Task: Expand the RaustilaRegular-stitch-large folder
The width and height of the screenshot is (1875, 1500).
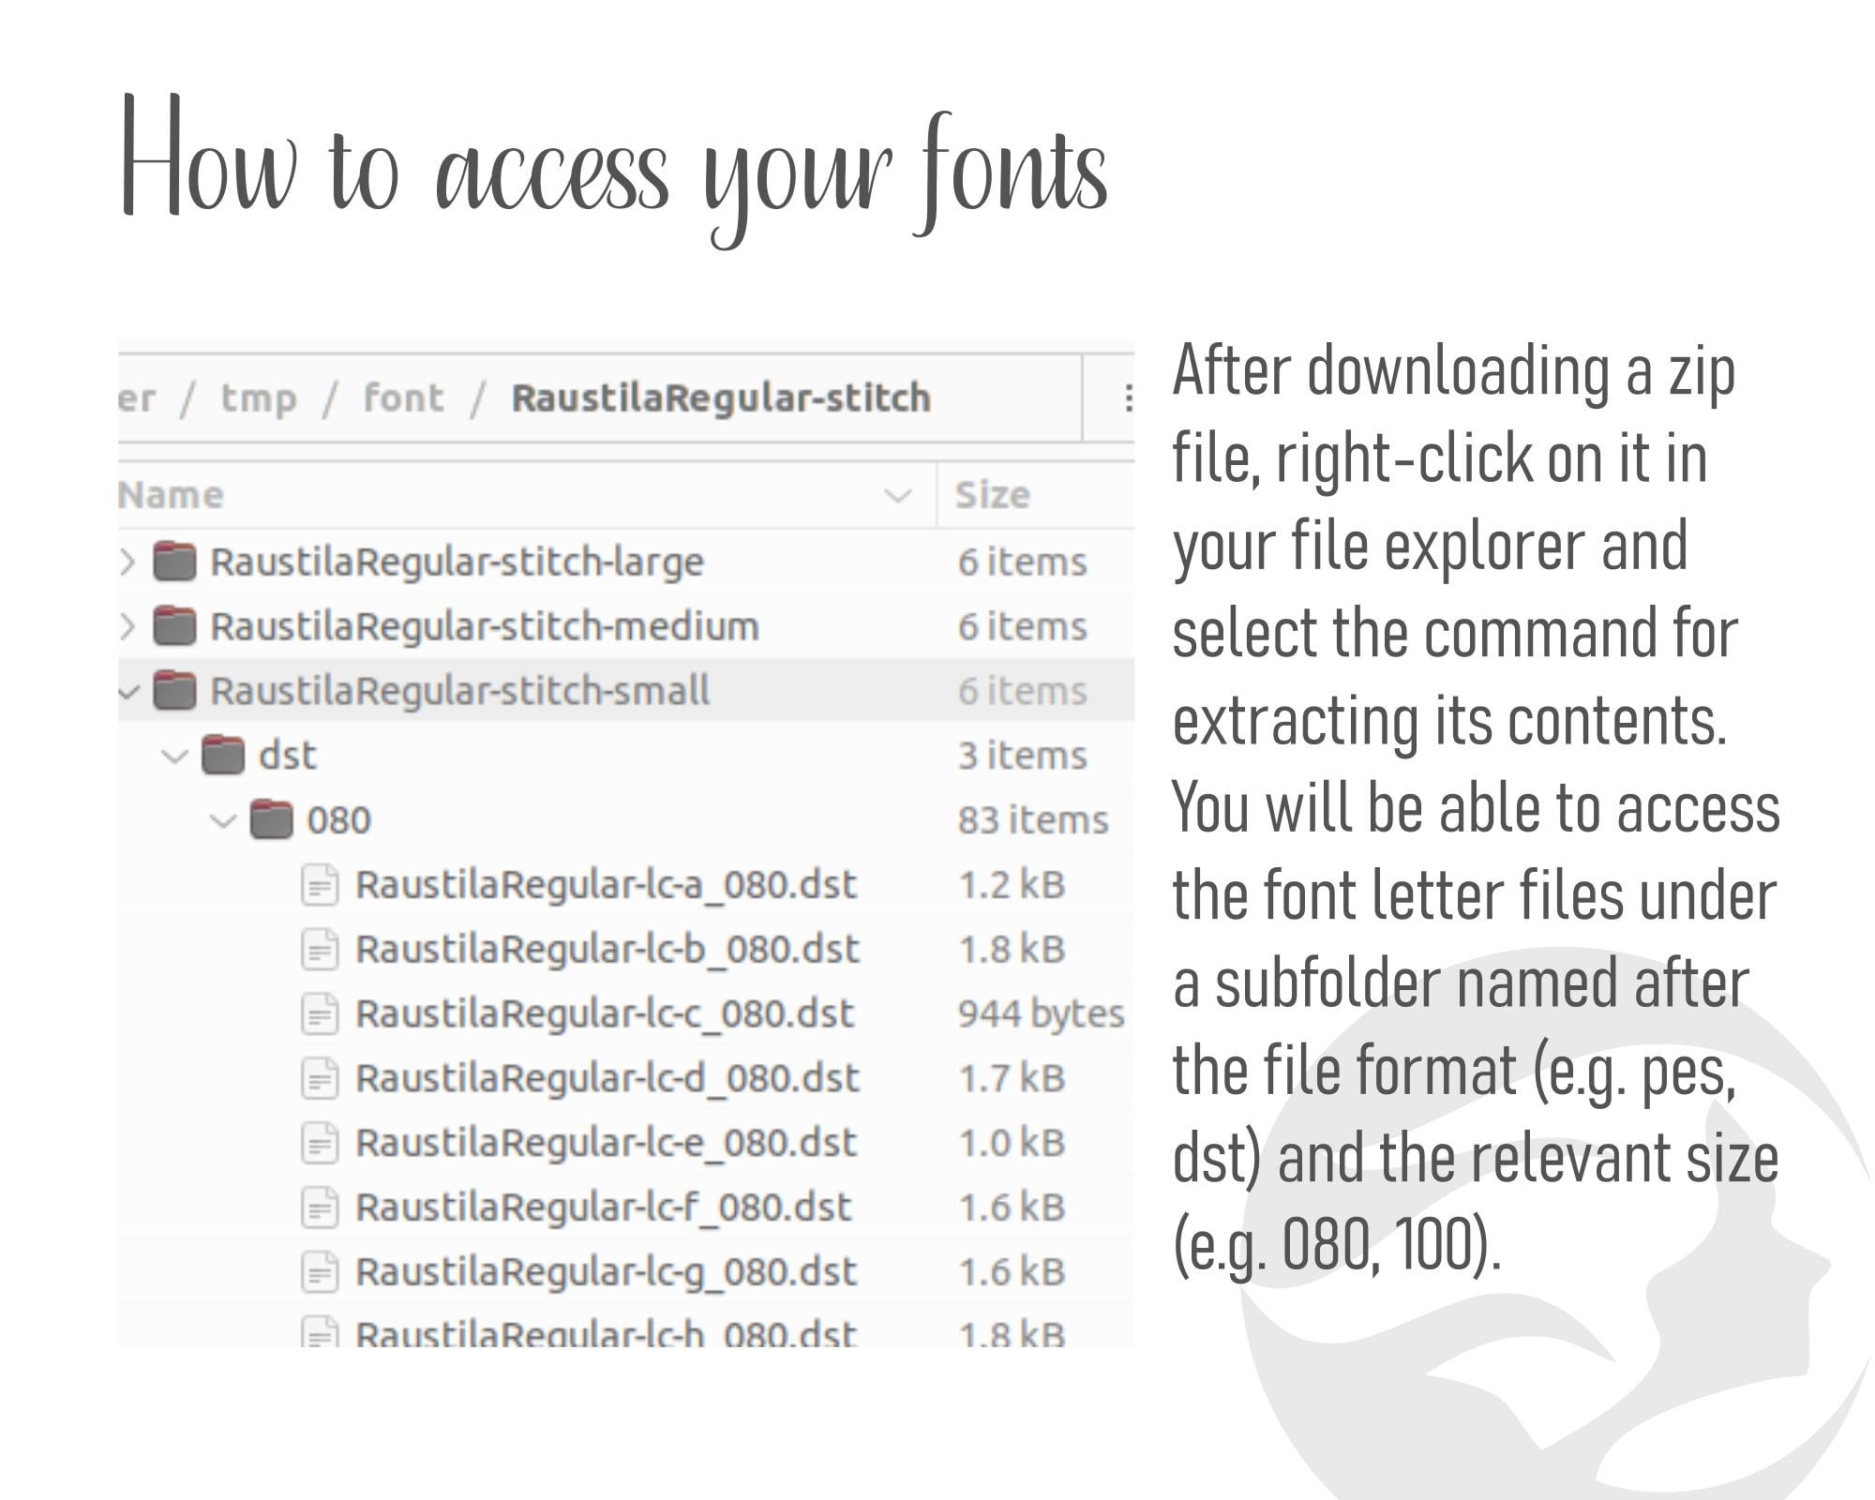Action: pos(127,562)
